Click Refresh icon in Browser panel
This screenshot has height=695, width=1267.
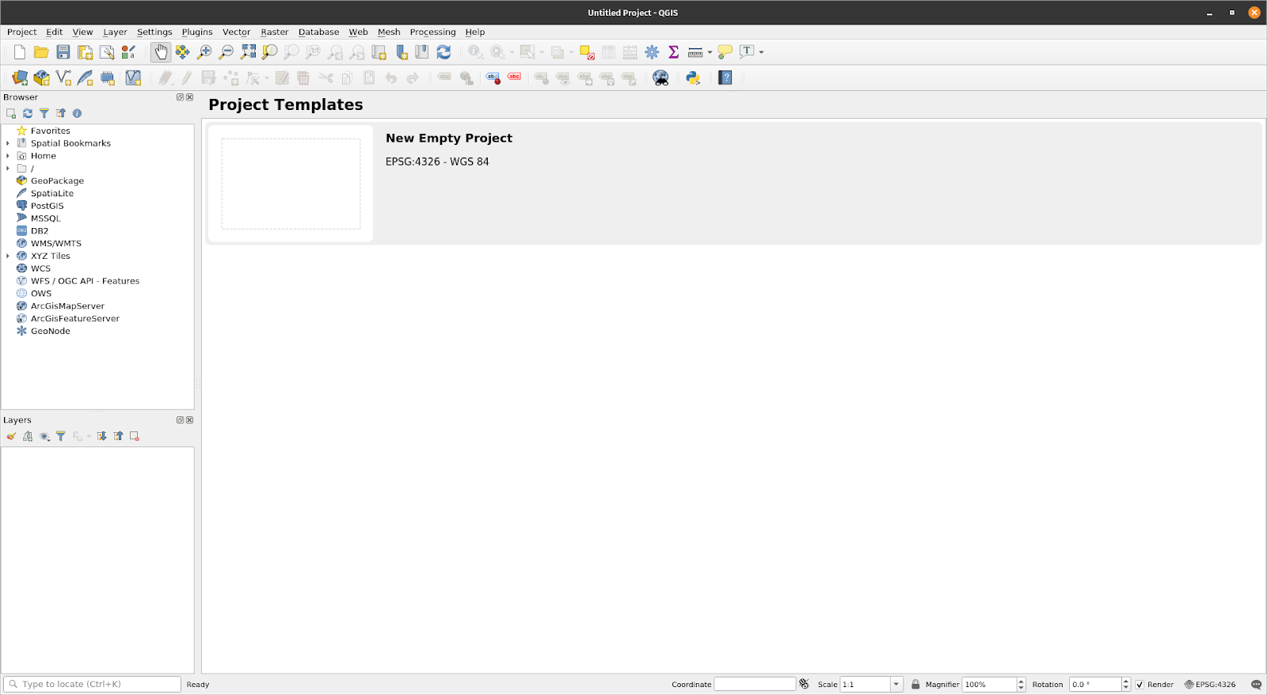28,113
